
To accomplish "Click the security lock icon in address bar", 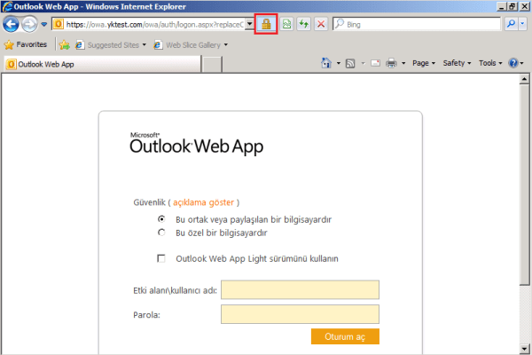I will click(265, 24).
